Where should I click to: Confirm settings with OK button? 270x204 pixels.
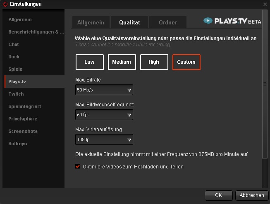(219, 195)
